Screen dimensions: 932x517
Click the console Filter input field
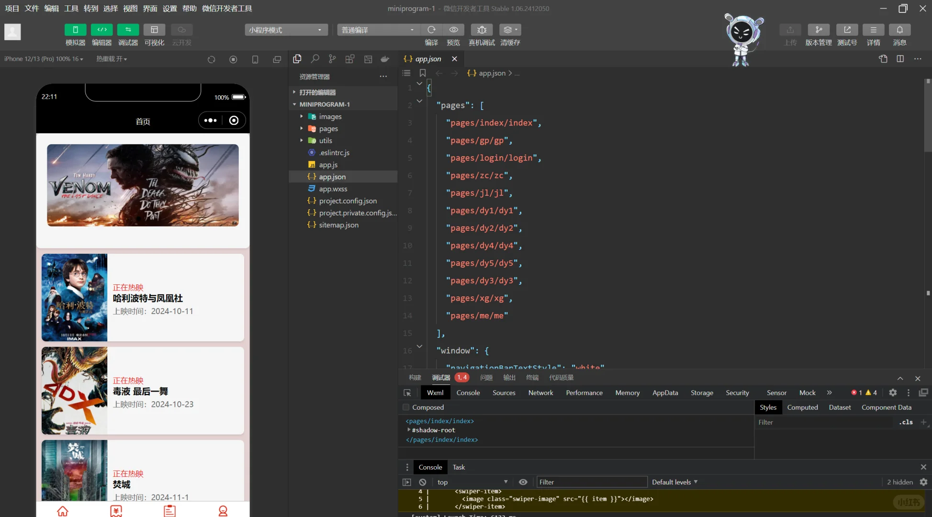coord(591,482)
